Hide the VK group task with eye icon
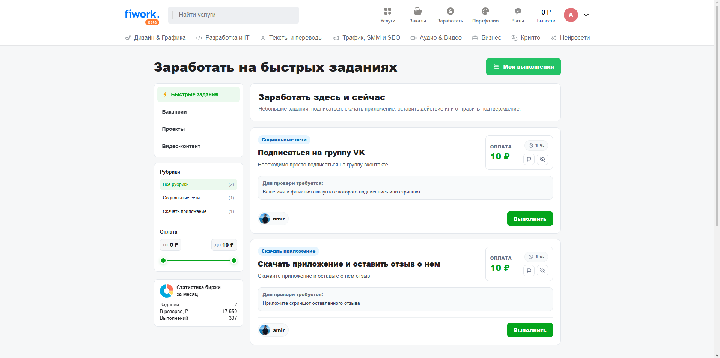This screenshot has height=358, width=720. coord(542,159)
